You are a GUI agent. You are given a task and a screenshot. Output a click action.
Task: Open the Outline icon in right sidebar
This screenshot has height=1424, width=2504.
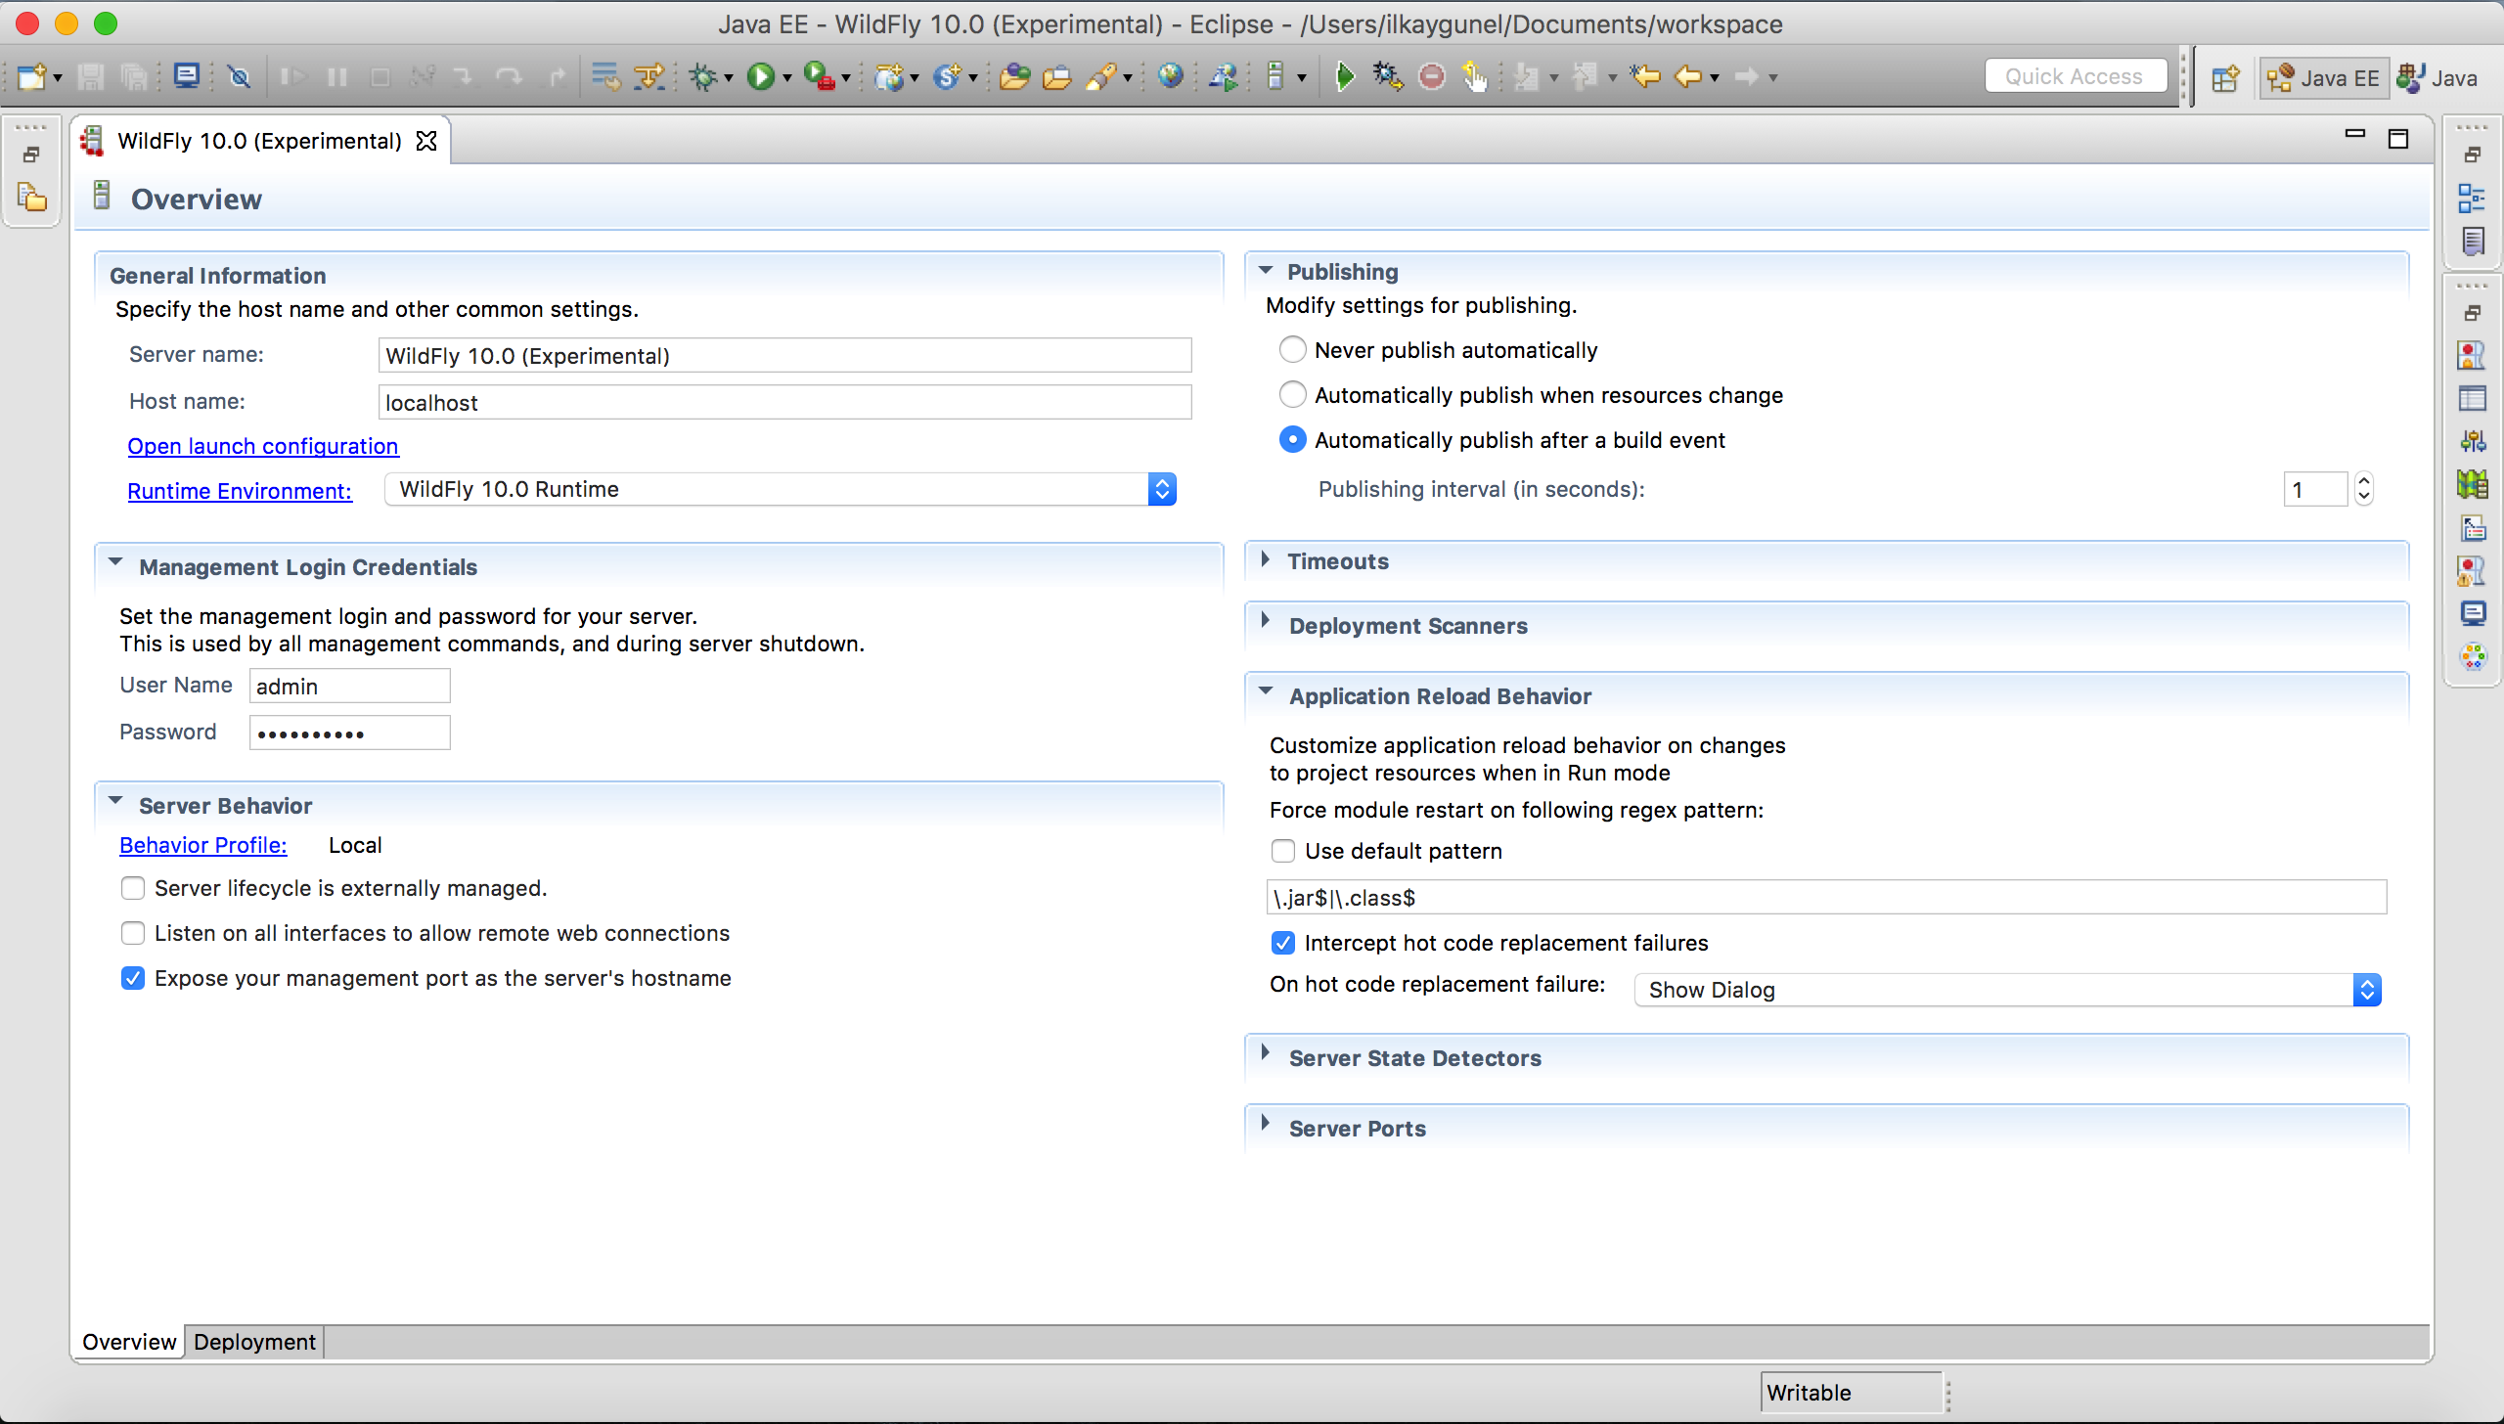(2472, 199)
